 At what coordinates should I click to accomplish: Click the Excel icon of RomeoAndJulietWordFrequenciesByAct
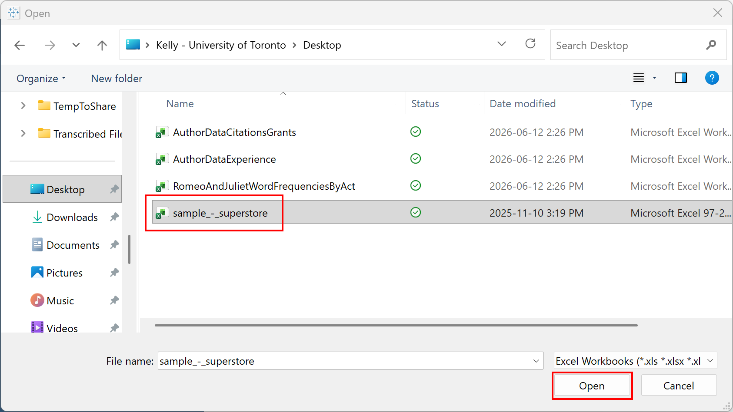(x=162, y=186)
